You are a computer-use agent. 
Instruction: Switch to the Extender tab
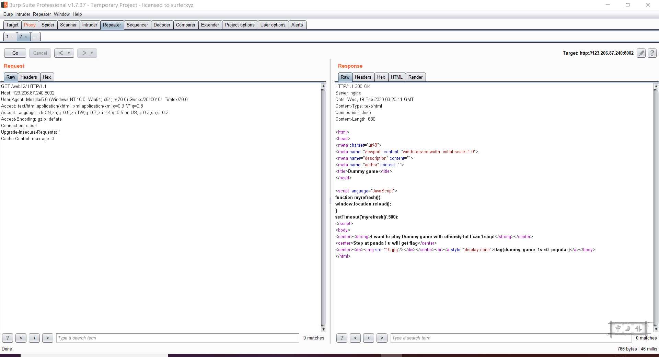point(210,25)
